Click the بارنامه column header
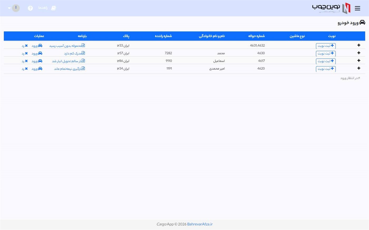The image size is (369, 230). [82, 36]
